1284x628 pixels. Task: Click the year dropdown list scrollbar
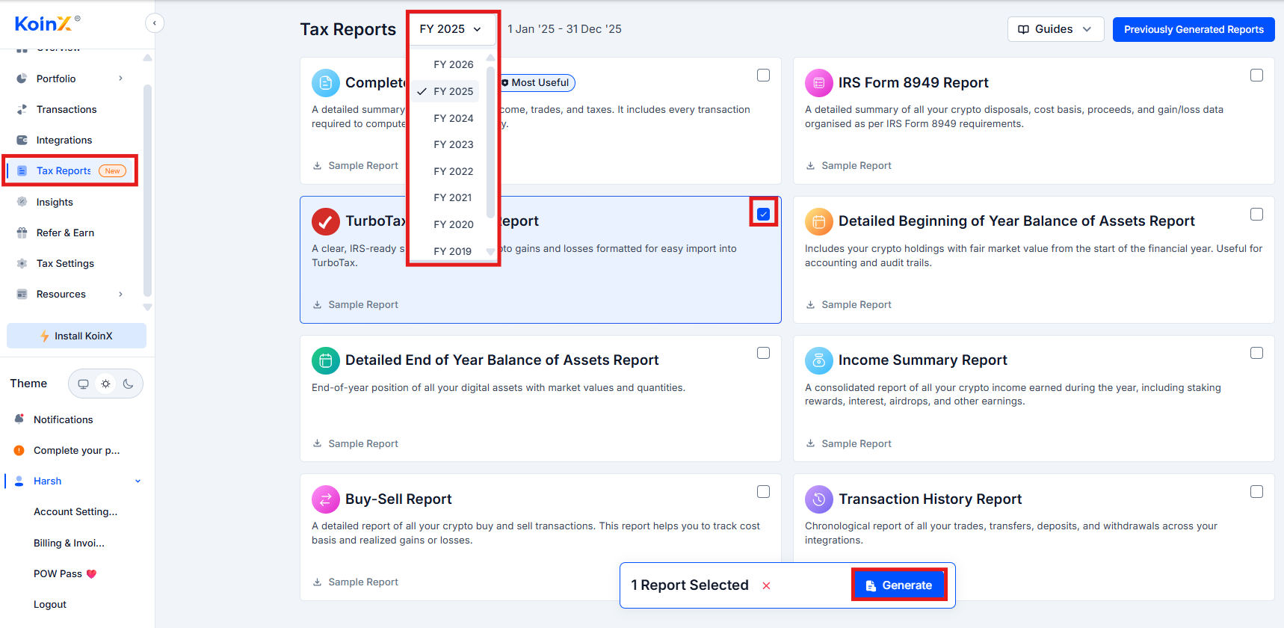490,142
